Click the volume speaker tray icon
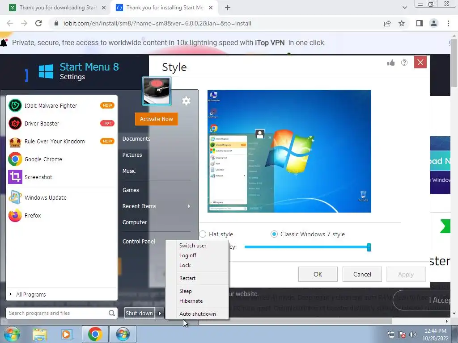The image size is (458, 343). coord(412,335)
